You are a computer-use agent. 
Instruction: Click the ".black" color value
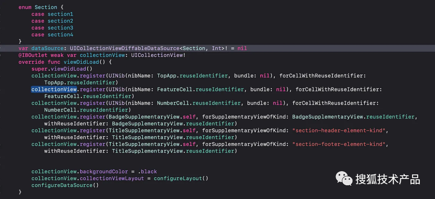[147, 172]
